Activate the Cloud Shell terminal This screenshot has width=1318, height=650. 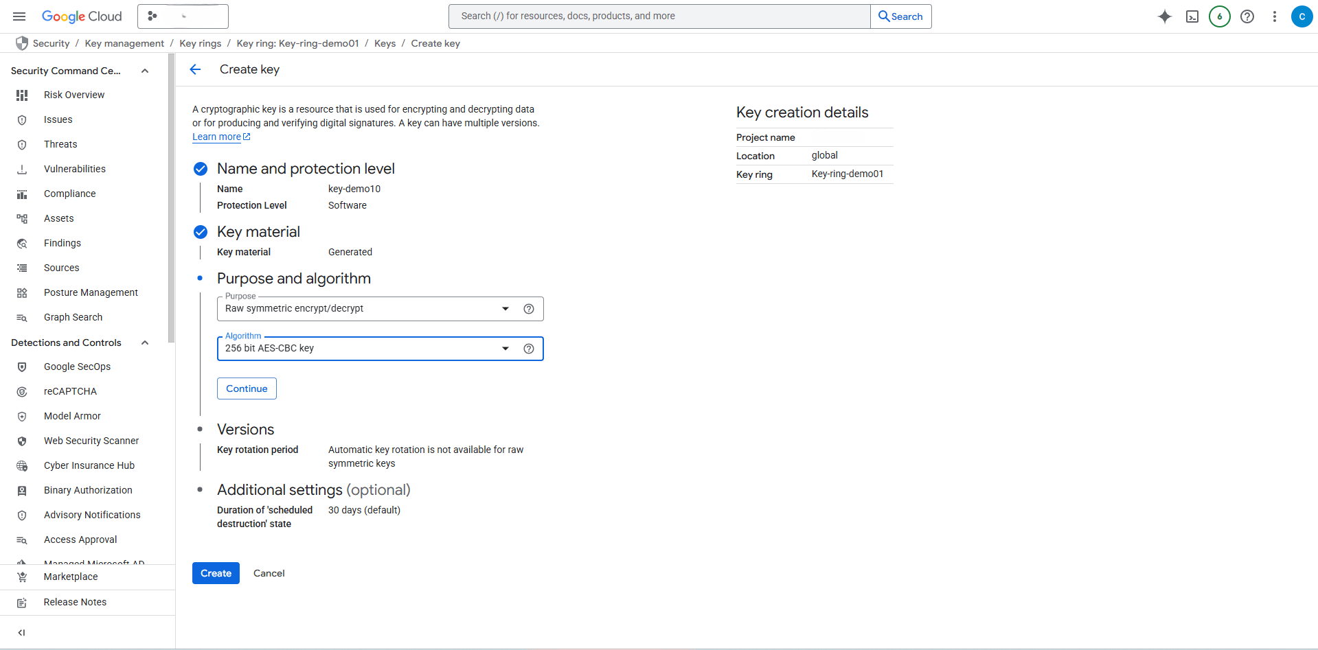tap(1192, 16)
